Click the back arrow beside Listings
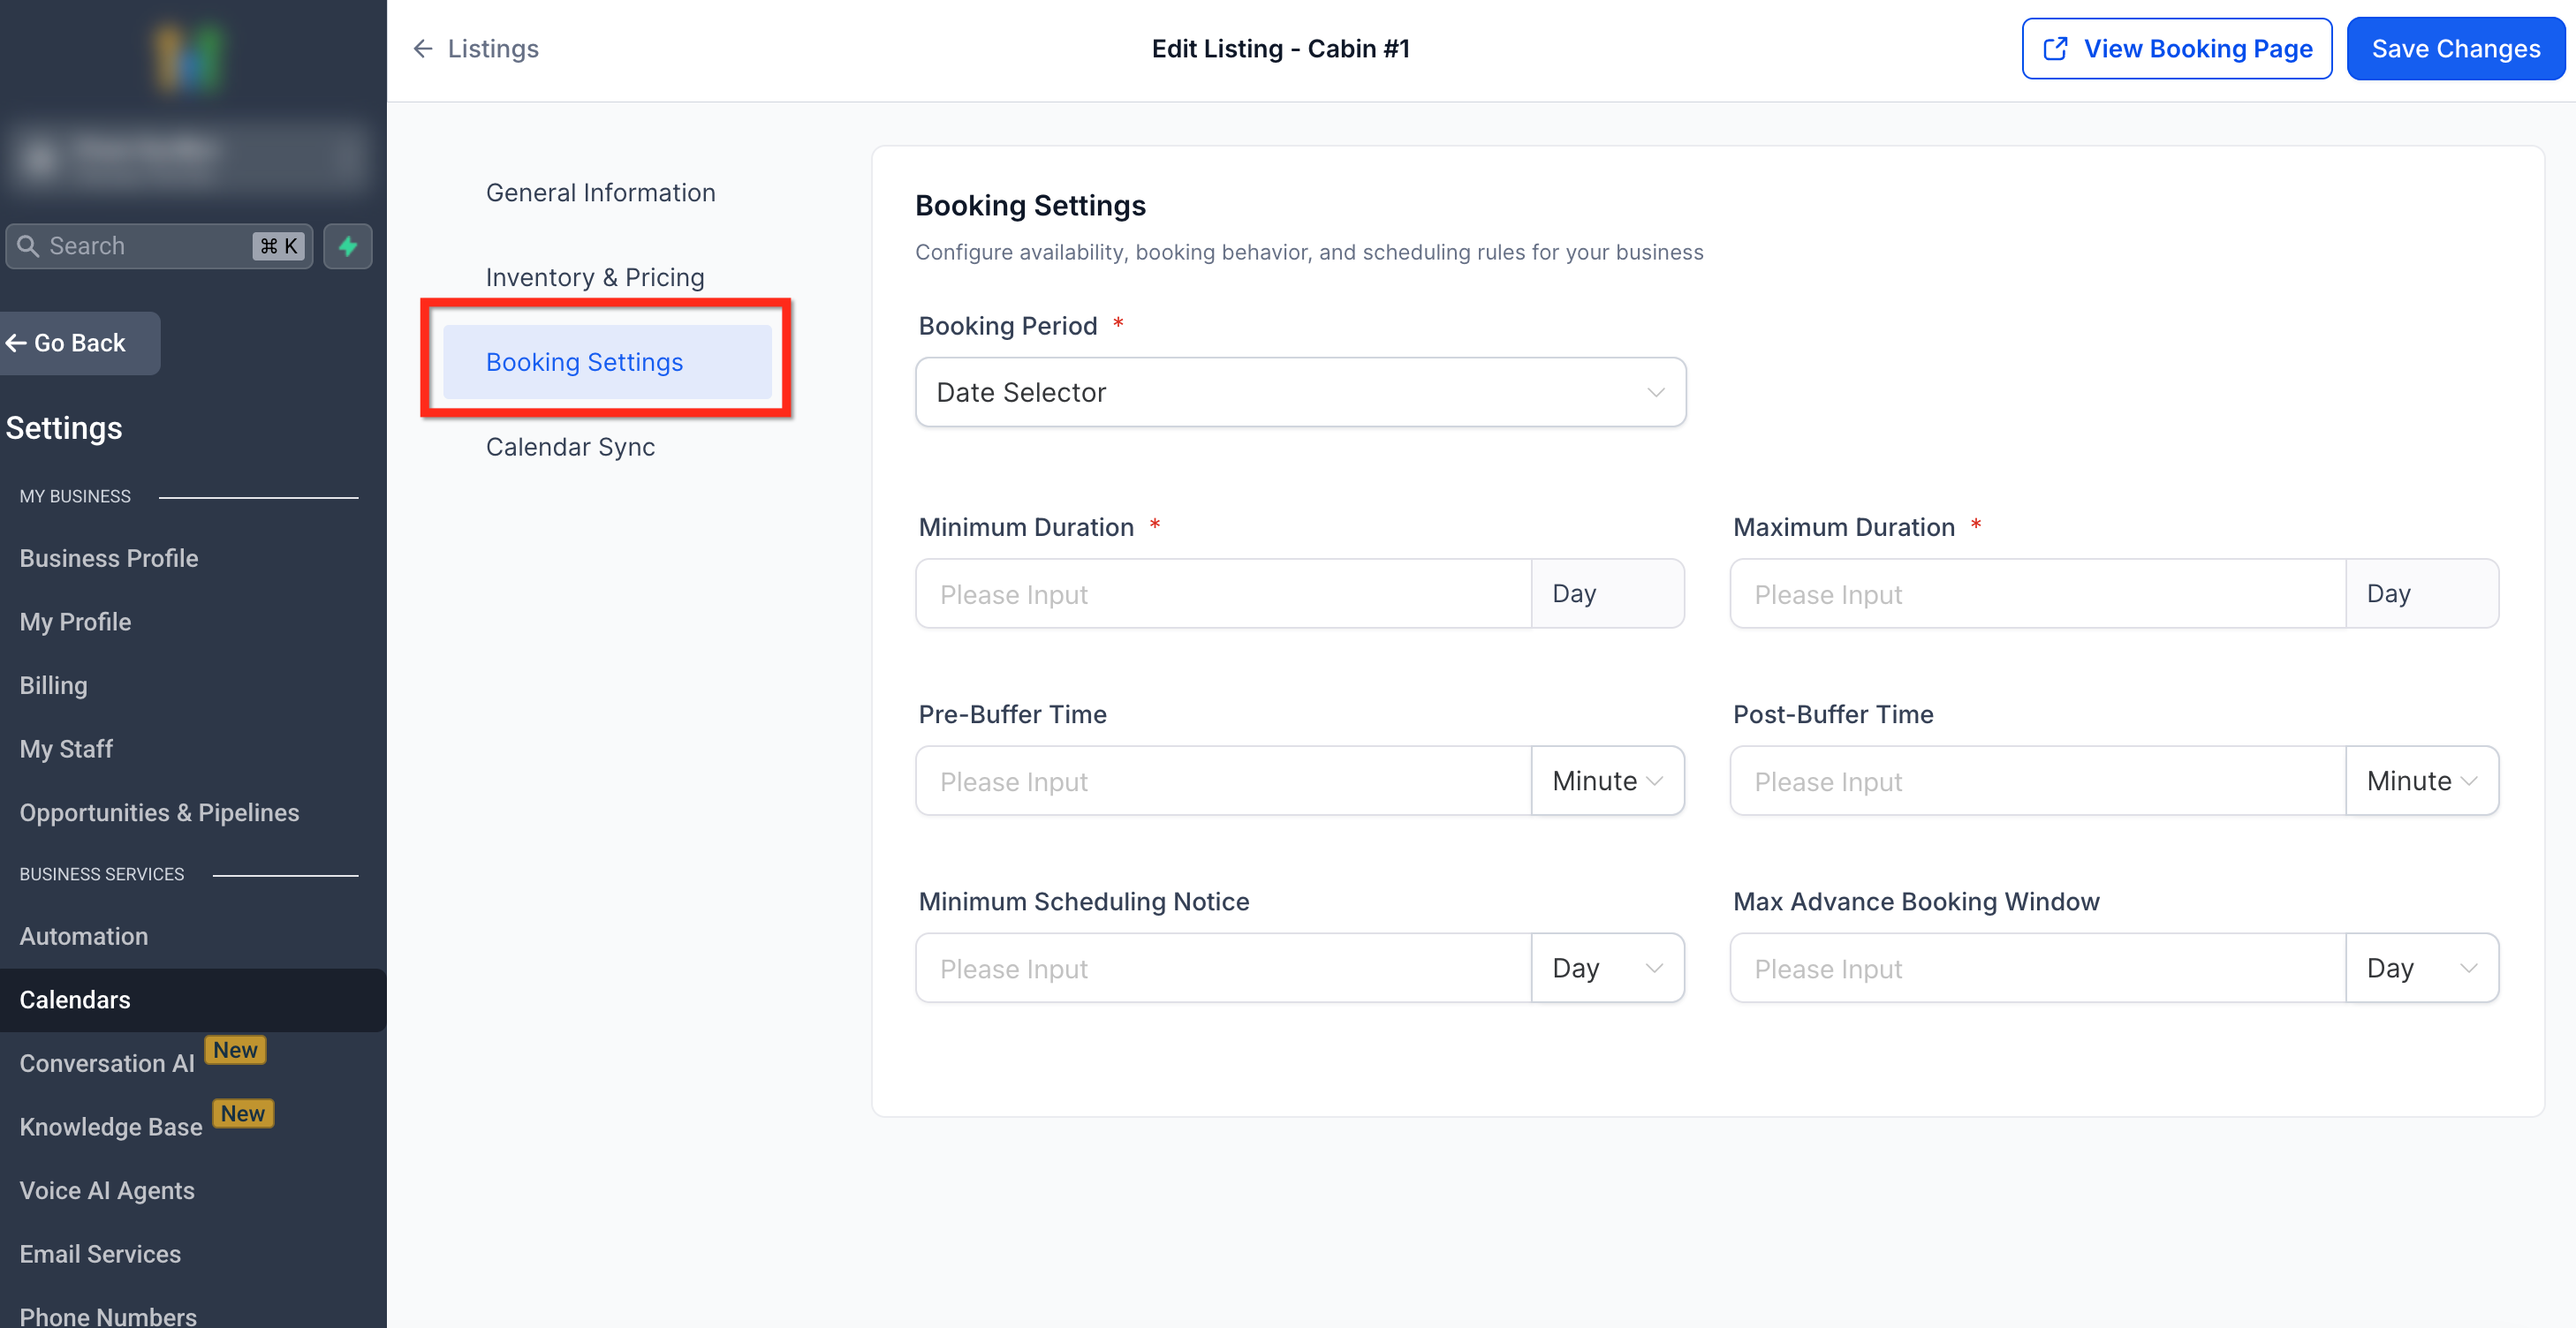The image size is (2576, 1328). [x=423, y=49]
